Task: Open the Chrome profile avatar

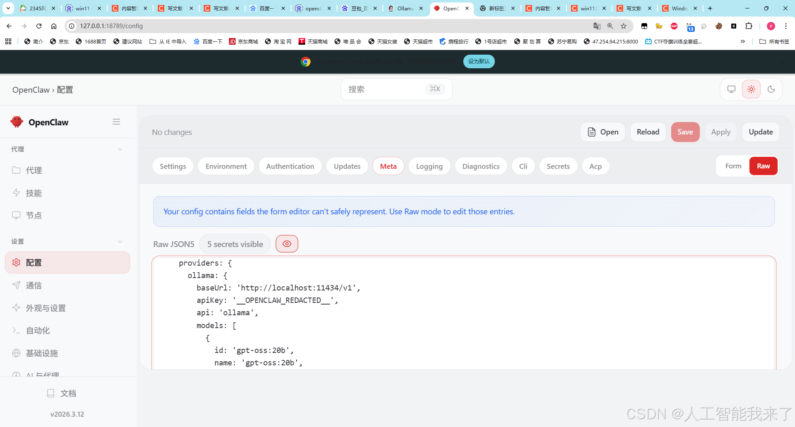Action: coord(771,26)
